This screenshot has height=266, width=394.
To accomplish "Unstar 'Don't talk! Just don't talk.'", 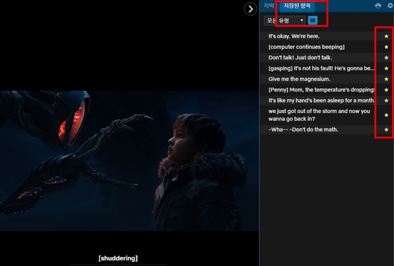I will 386,58.
